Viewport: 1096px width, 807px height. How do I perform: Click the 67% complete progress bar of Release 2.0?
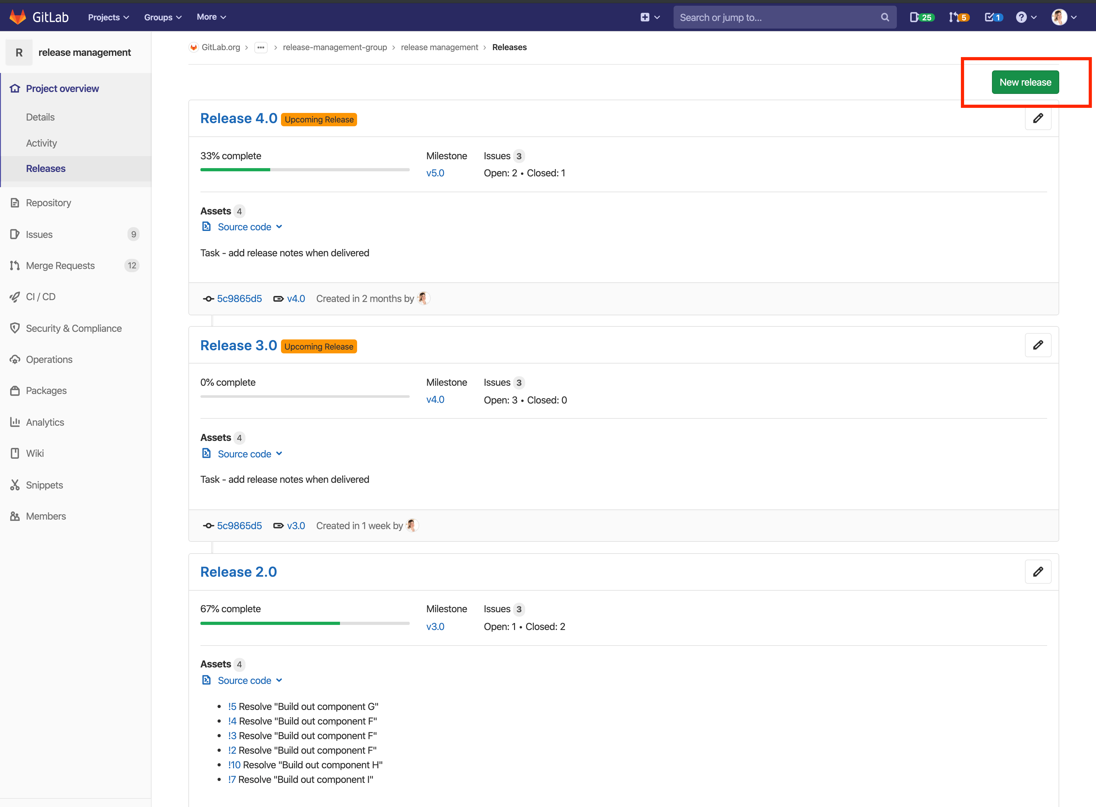coord(304,623)
